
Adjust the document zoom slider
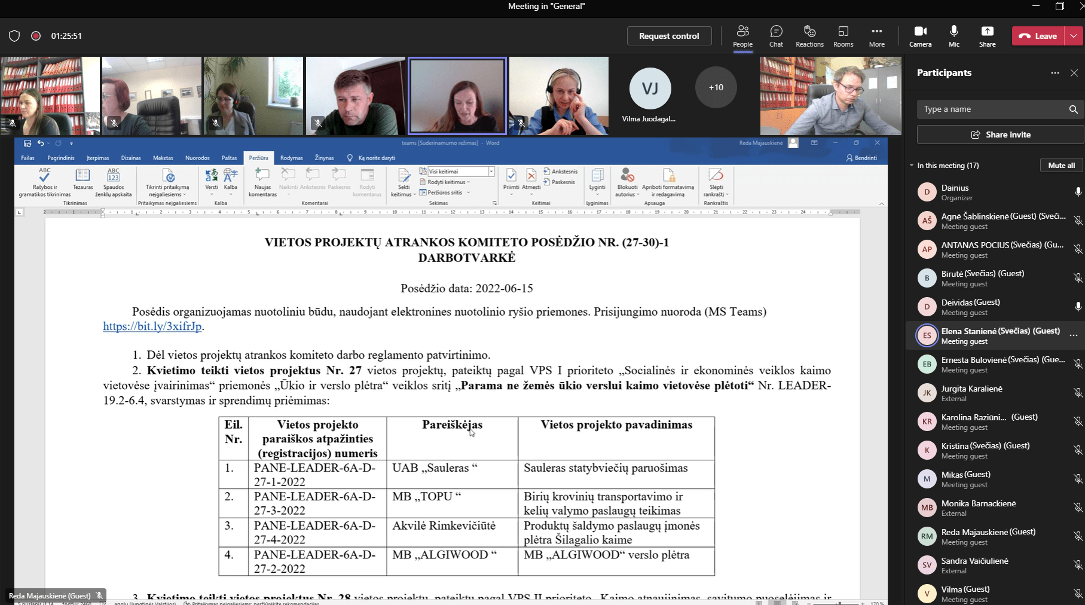840,603
